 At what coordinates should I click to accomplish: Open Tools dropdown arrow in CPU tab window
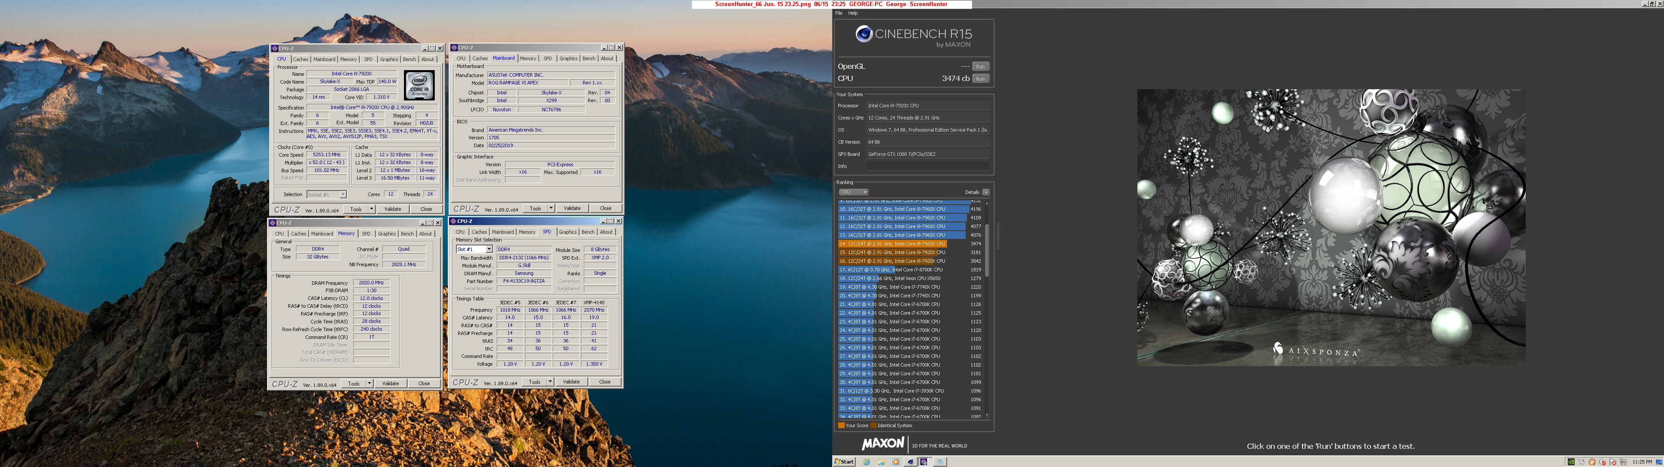pos(371,209)
